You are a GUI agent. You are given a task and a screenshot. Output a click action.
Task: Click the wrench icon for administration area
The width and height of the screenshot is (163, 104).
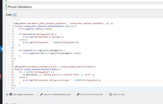coord(42,94)
